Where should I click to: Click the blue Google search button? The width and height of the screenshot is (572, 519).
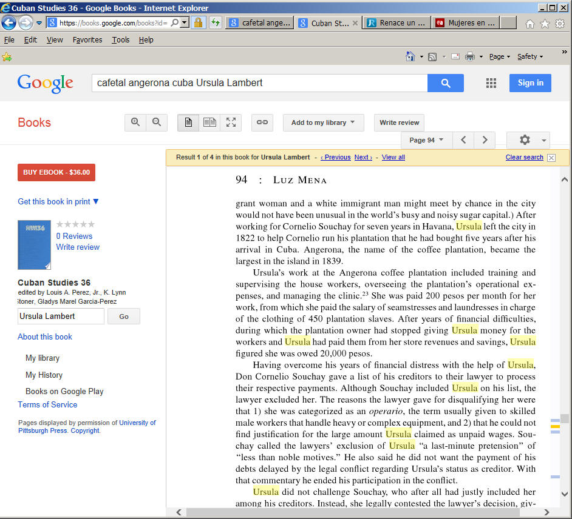446,83
